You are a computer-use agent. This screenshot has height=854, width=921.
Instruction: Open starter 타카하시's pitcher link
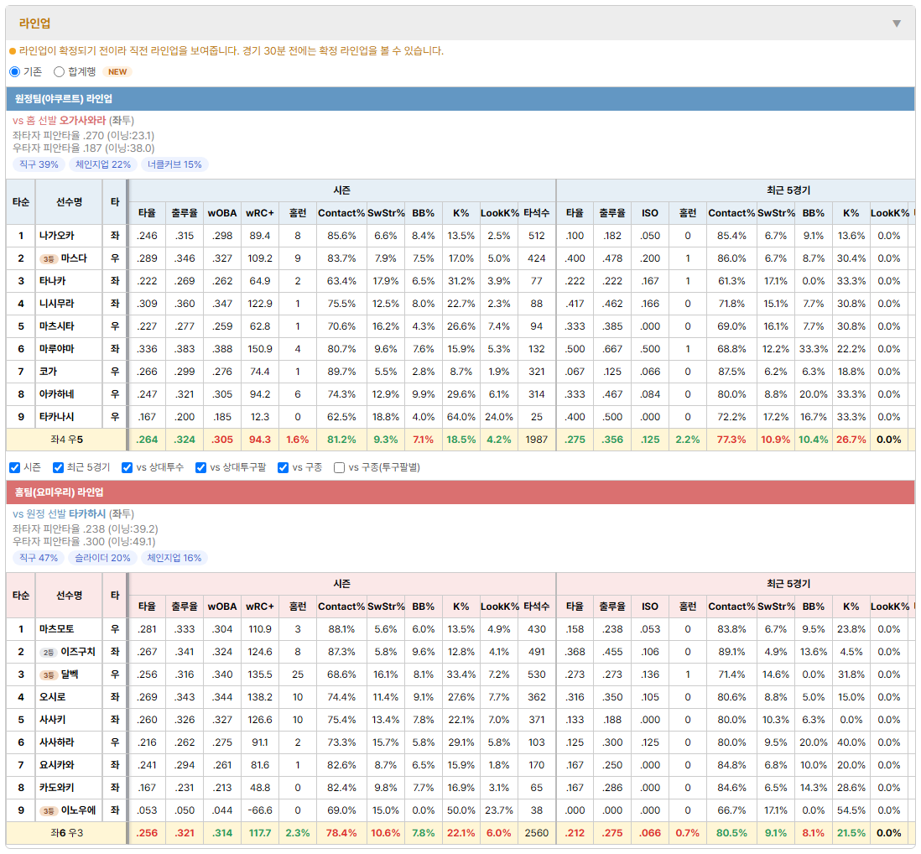[x=87, y=514]
